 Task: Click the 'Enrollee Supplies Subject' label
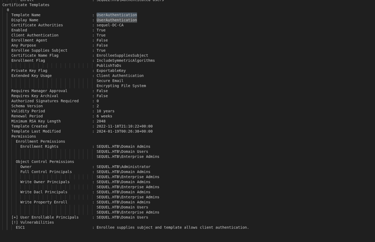click(x=39, y=50)
